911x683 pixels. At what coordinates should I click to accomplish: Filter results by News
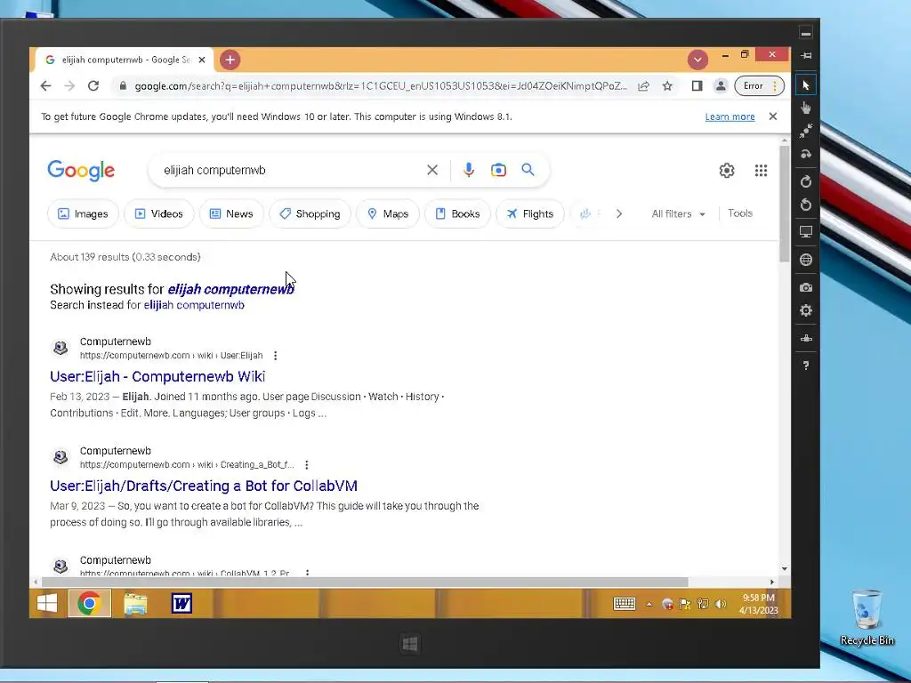[x=231, y=213]
